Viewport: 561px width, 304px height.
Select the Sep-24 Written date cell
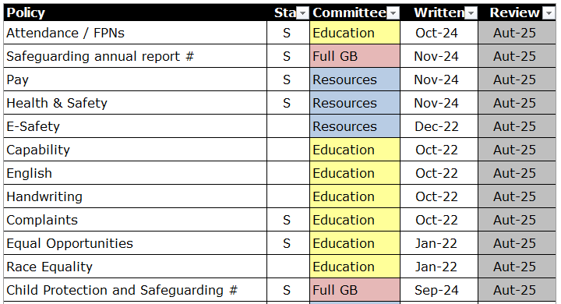tap(439, 290)
